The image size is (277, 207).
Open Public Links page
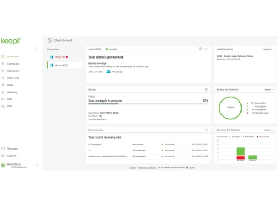point(13,78)
